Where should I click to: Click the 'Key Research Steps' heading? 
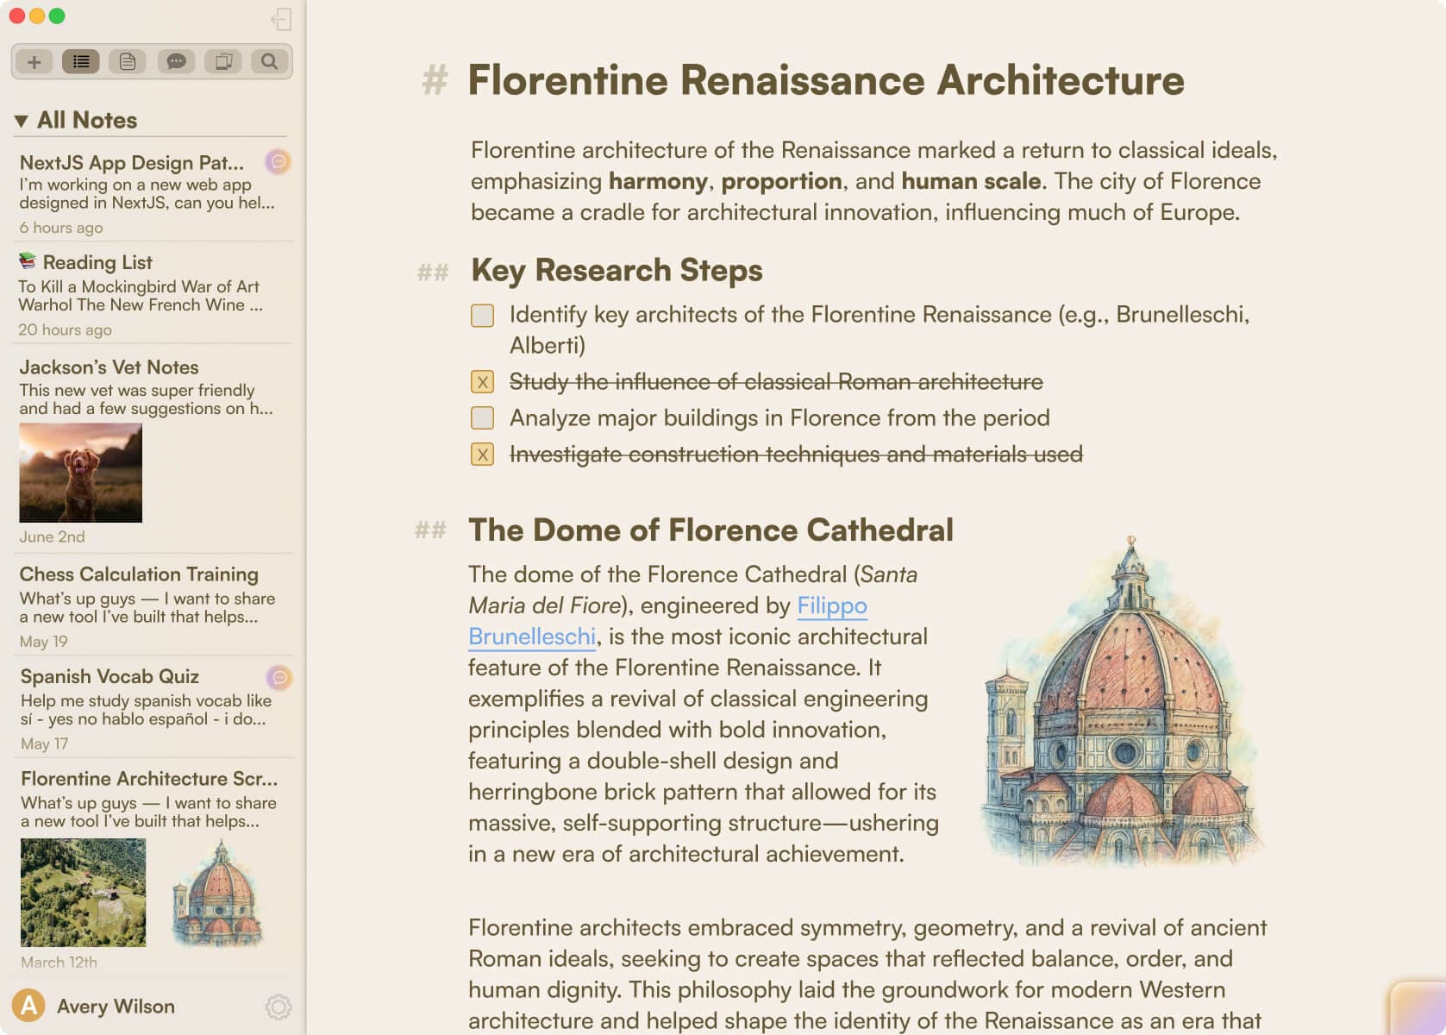click(x=617, y=271)
